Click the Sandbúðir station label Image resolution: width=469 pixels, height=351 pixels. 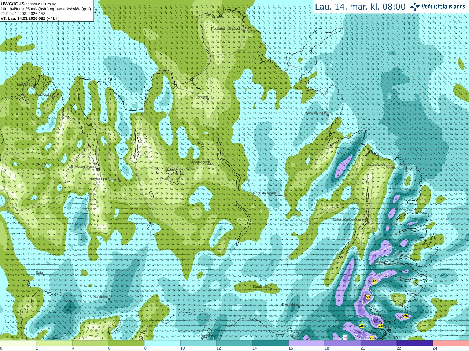[x=101, y=297]
